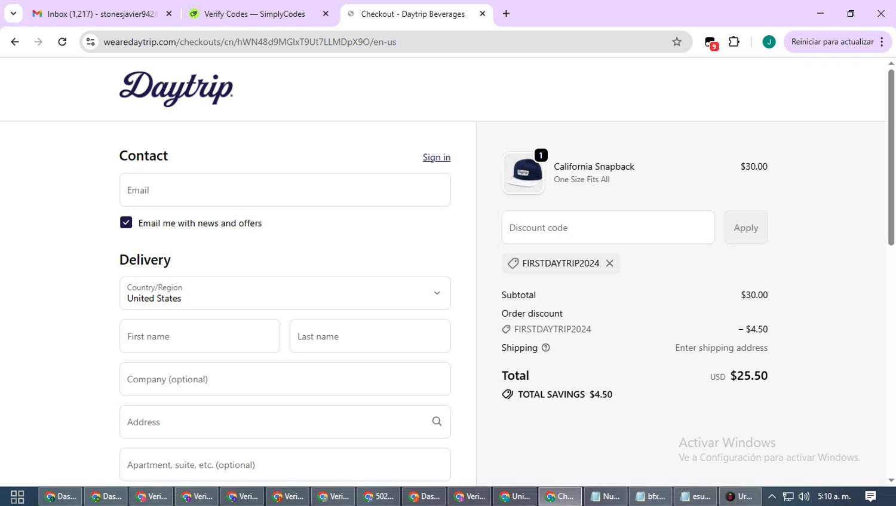Open the network tray icon
The height and width of the screenshot is (506, 896).
coord(788,496)
